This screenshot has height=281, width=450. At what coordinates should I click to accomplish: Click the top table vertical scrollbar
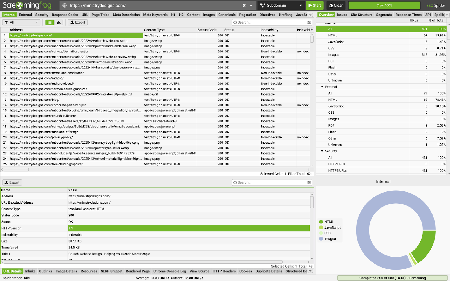312,39
